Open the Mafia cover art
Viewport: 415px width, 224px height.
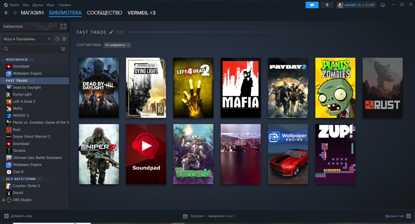coord(241,88)
